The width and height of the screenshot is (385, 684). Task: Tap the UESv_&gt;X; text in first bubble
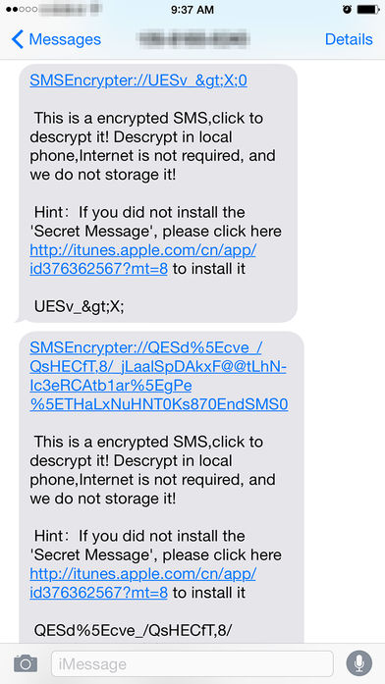coord(79,306)
